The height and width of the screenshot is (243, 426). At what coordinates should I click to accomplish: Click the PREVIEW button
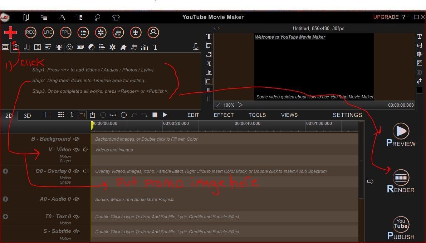(401, 135)
